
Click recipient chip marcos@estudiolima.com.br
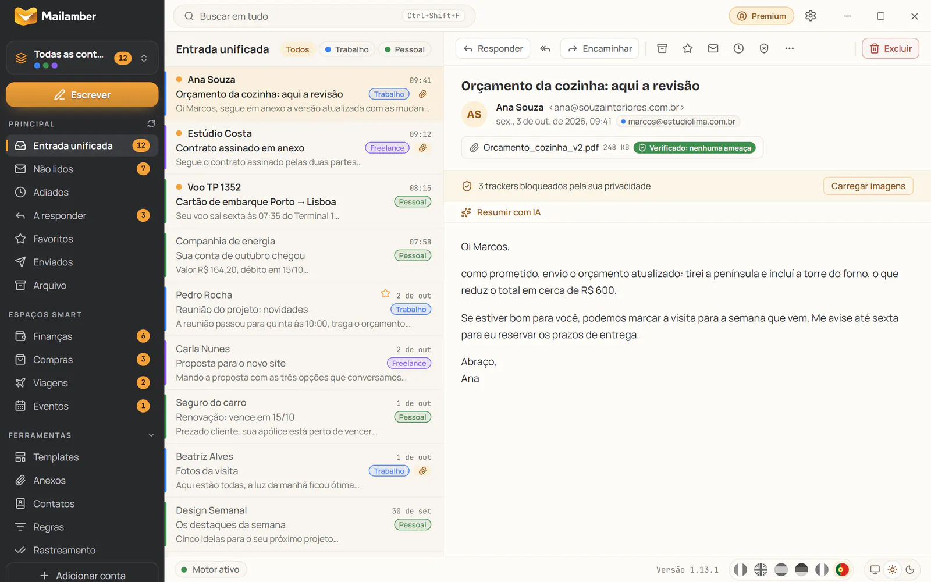tap(678, 122)
